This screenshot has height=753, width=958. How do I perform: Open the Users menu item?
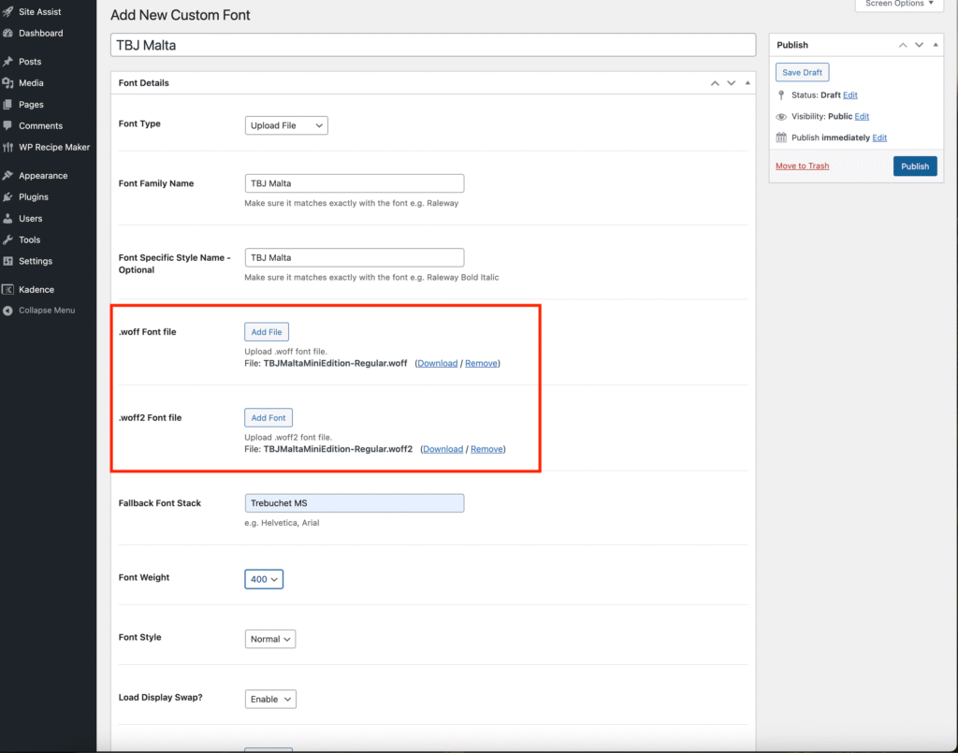pyautogui.click(x=30, y=219)
